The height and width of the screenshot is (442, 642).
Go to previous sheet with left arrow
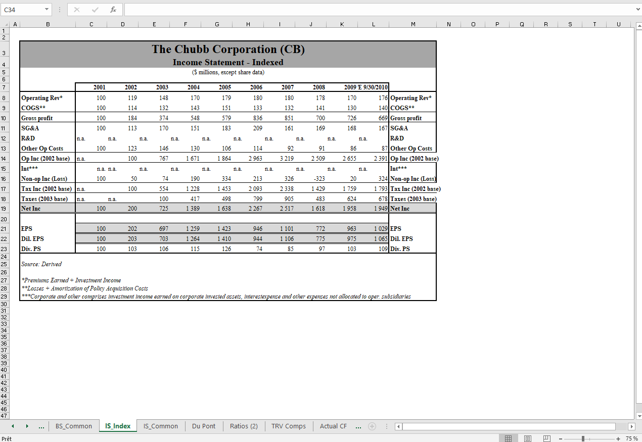(13, 426)
